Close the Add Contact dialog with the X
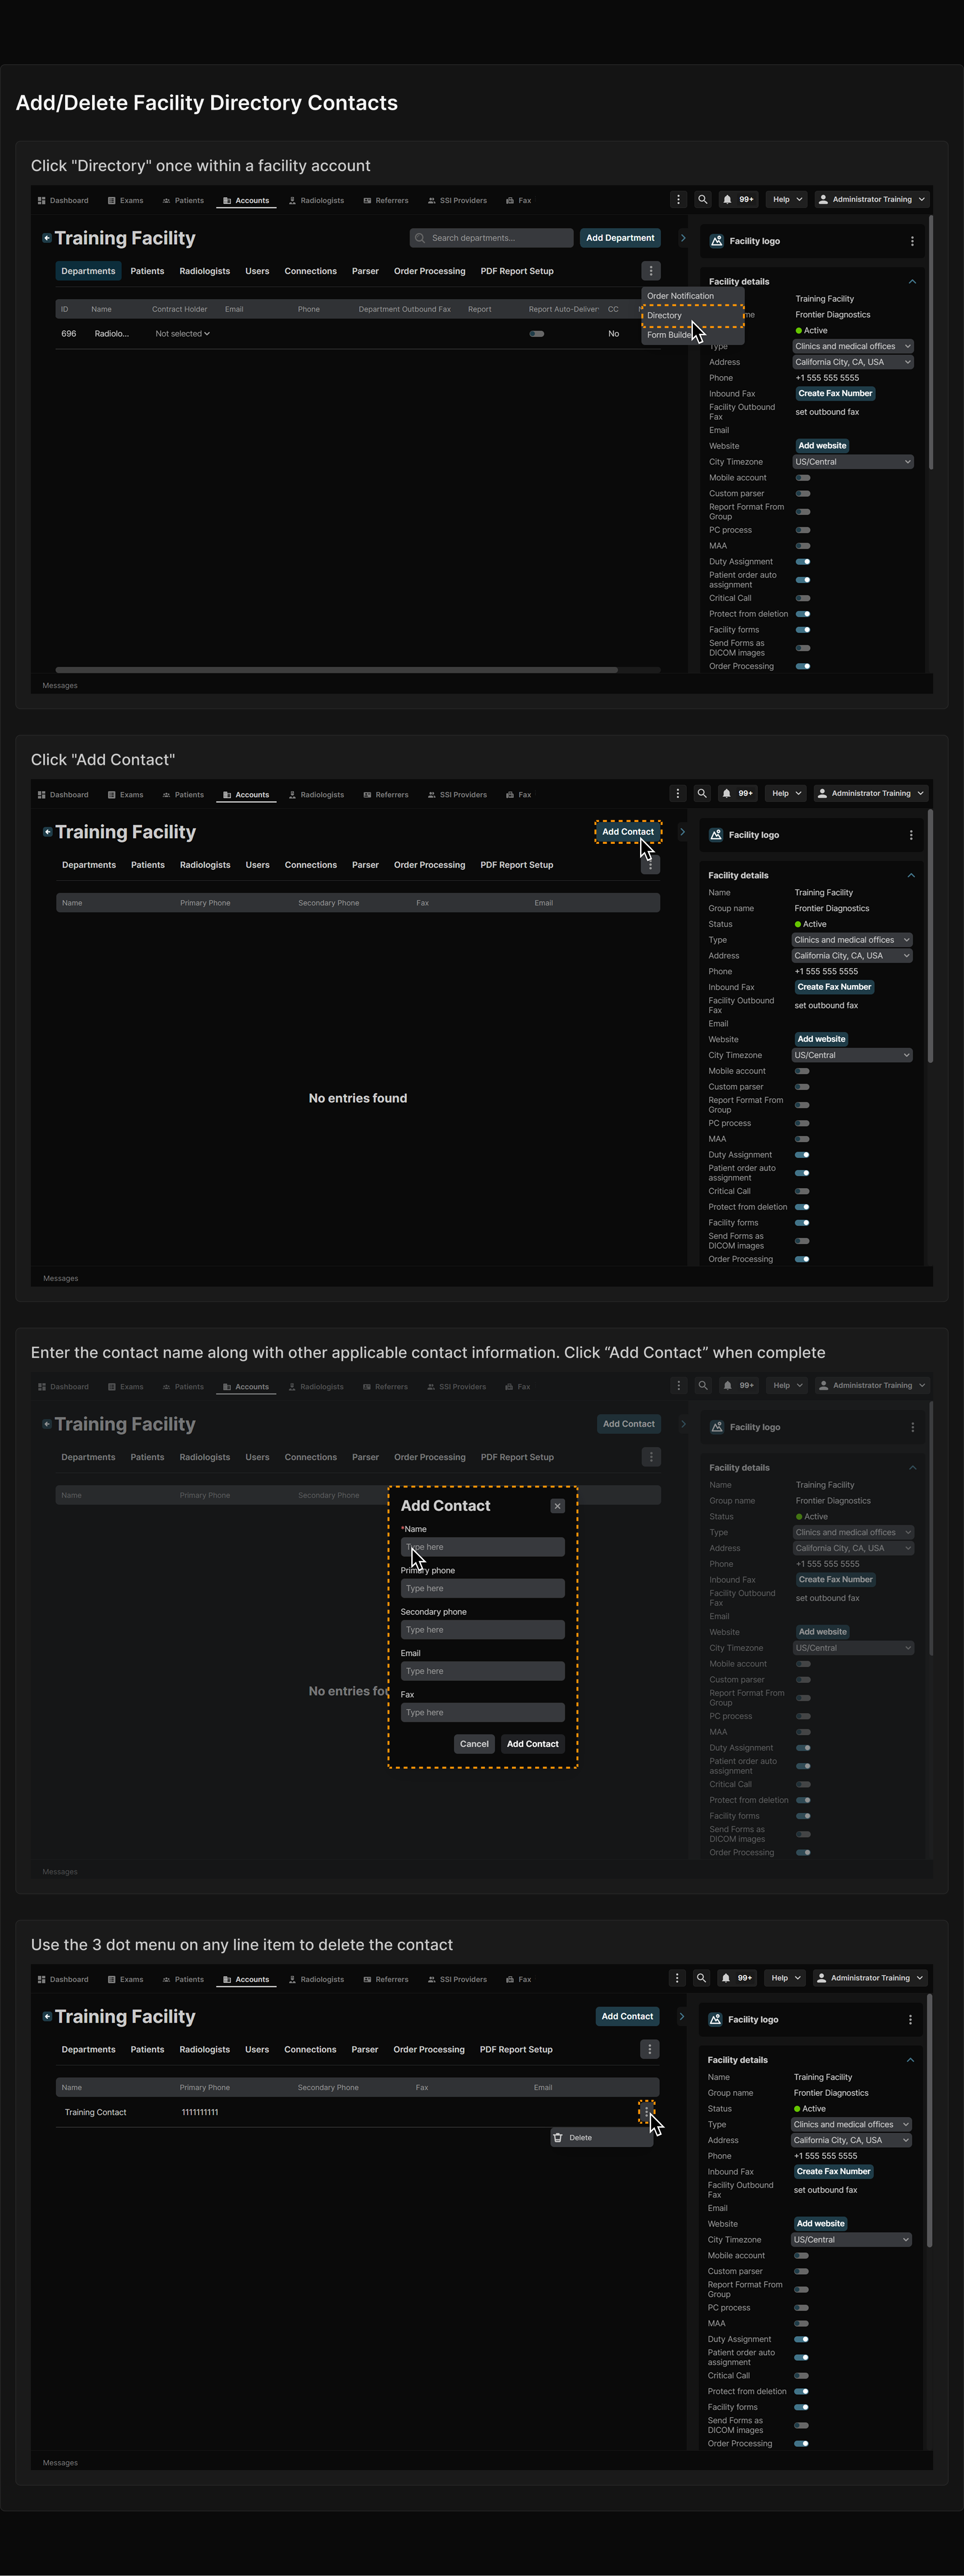964x2576 pixels. tap(557, 1506)
